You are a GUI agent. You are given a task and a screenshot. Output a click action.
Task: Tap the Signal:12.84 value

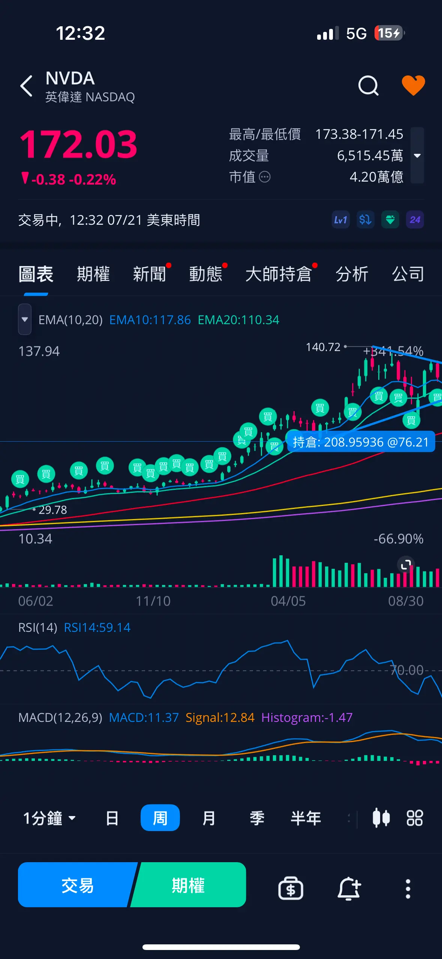pyautogui.click(x=220, y=718)
